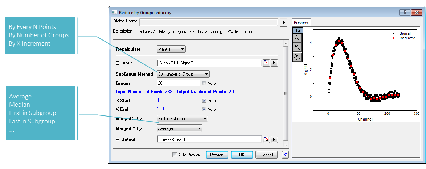
Task: Click the Preview button
Action: click(217, 155)
